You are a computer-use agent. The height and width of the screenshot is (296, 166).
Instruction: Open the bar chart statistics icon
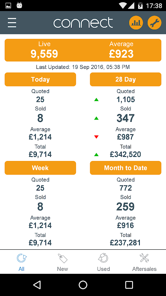(136, 23)
